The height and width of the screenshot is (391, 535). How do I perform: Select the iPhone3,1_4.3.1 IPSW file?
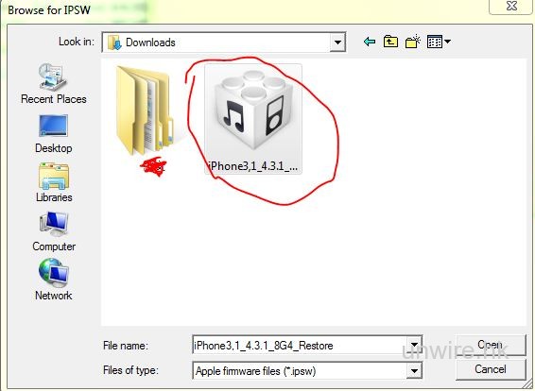[x=253, y=119]
